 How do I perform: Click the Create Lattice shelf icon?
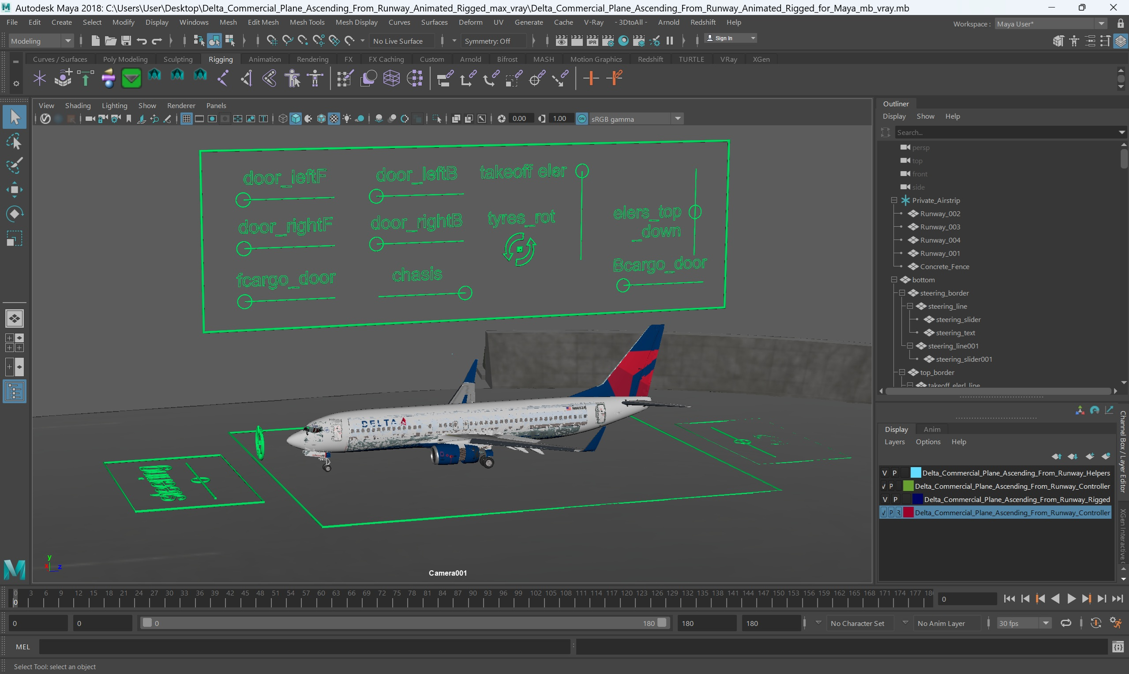(x=391, y=79)
